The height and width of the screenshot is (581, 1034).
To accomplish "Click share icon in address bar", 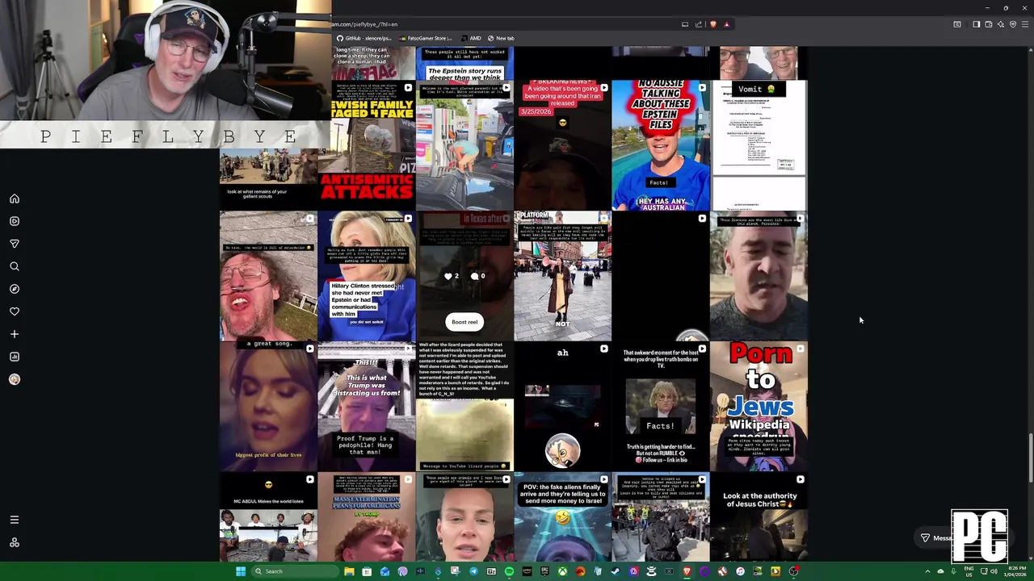I will pos(699,24).
